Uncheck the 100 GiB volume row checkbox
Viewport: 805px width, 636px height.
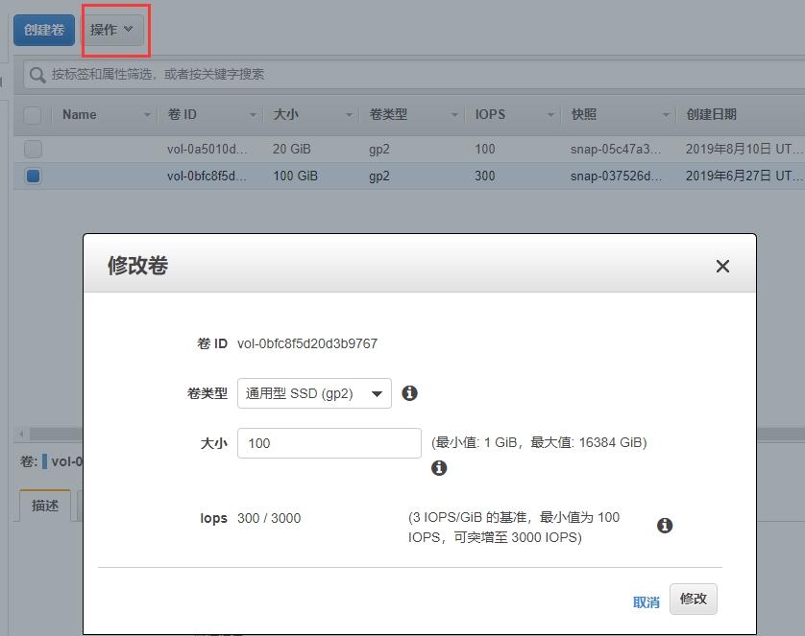[33, 177]
